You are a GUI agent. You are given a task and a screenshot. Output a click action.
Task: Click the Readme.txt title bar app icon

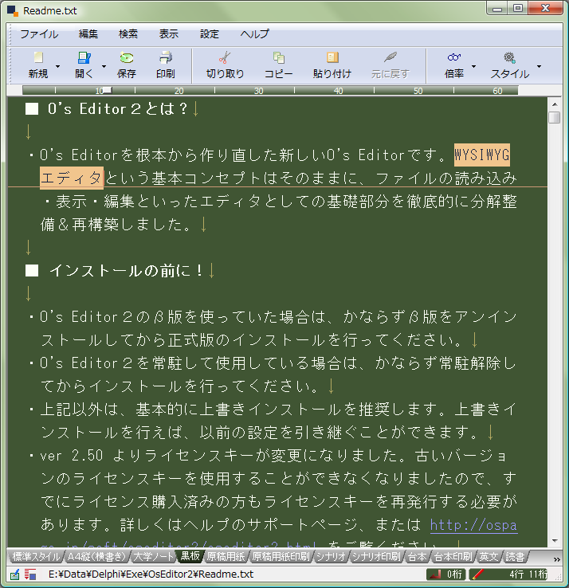click(x=13, y=11)
